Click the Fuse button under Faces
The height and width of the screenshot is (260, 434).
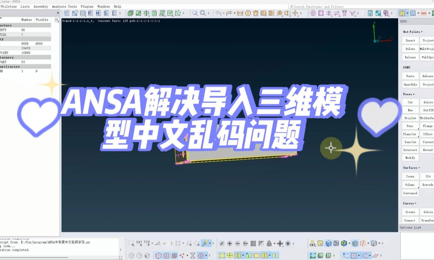click(410, 126)
